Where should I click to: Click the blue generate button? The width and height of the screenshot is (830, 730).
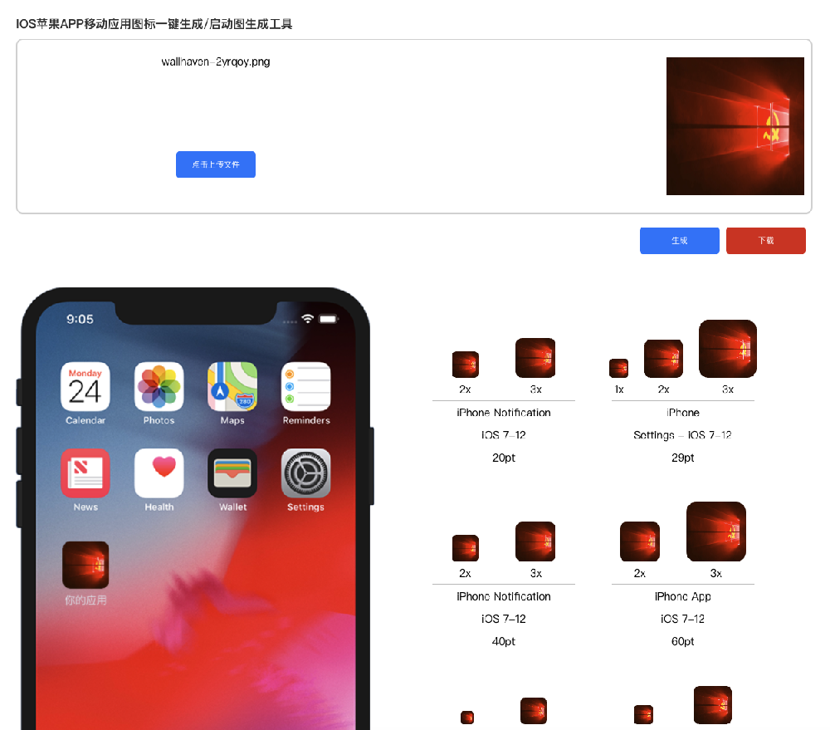[679, 241]
